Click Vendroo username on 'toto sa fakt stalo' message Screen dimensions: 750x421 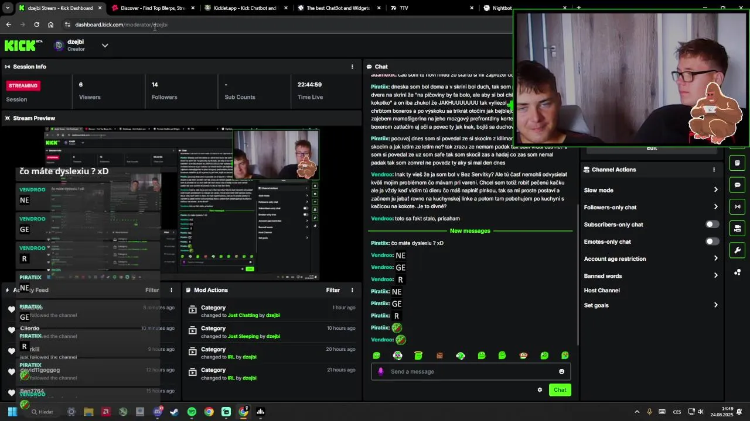click(x=381, y=219)
